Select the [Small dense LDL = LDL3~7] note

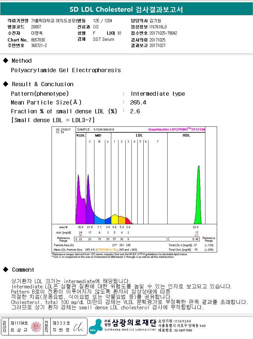53,120
